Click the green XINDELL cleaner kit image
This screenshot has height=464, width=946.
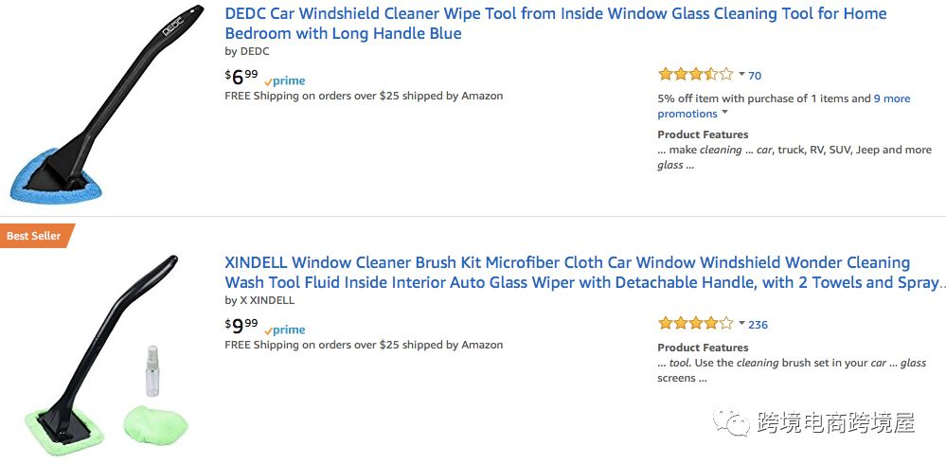point(104,355)
